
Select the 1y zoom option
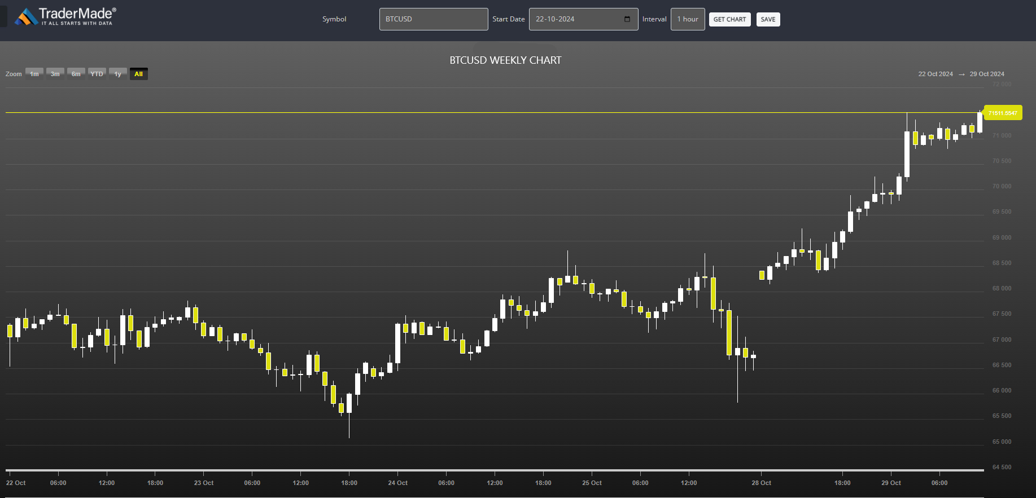pos(118,74)
